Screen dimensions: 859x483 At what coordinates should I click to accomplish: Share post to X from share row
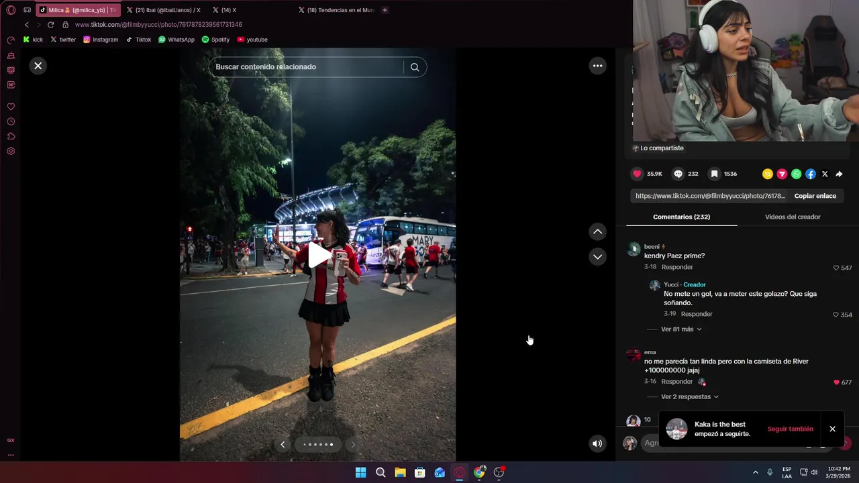tap(825, 174)
